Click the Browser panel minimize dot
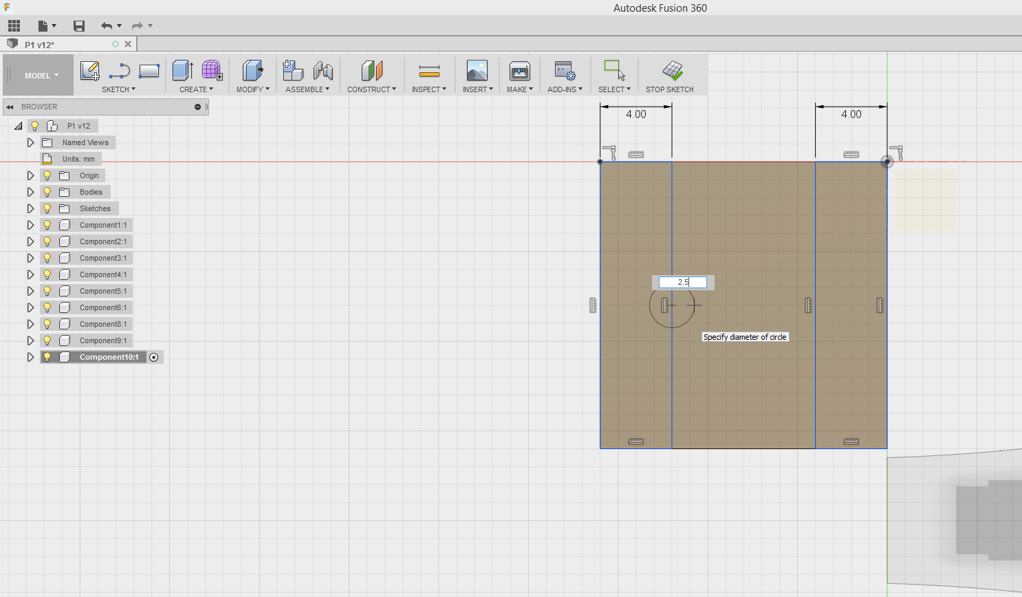This screenshot has width=1022, height=597. tap(197, 107)
